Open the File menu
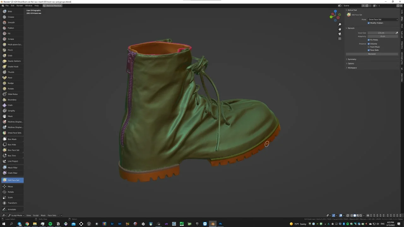This screenshot has height=227, width=404. pos(7,6)
